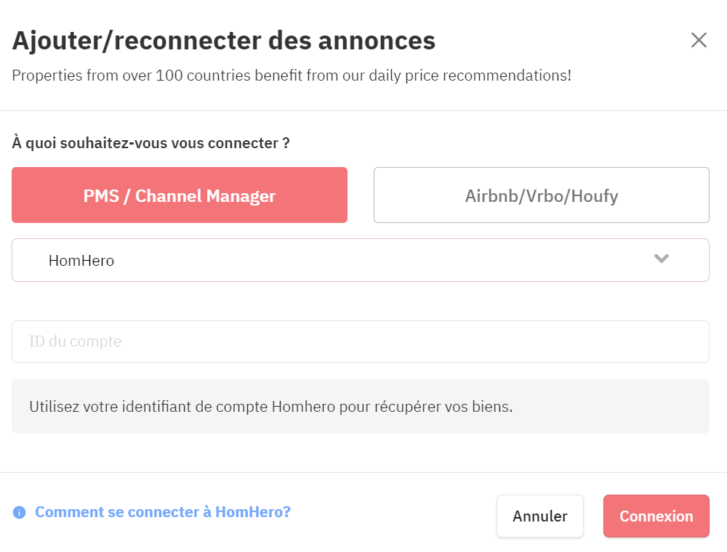
Task: Close the Ajouter/reconnecter des annonces dialog
Action: tap(699, 40)
